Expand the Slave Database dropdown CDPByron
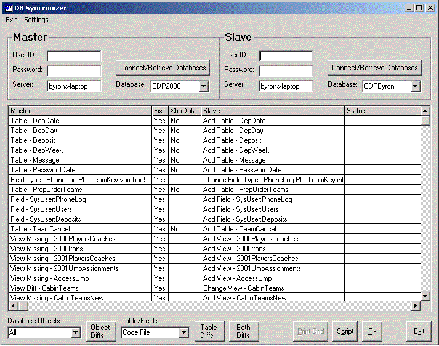The width and height of the screenshot is (439, 346). 415,86
